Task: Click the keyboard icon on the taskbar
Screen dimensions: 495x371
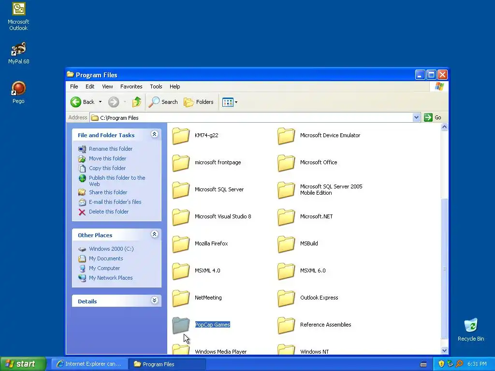Action: [x=423, y=364]
